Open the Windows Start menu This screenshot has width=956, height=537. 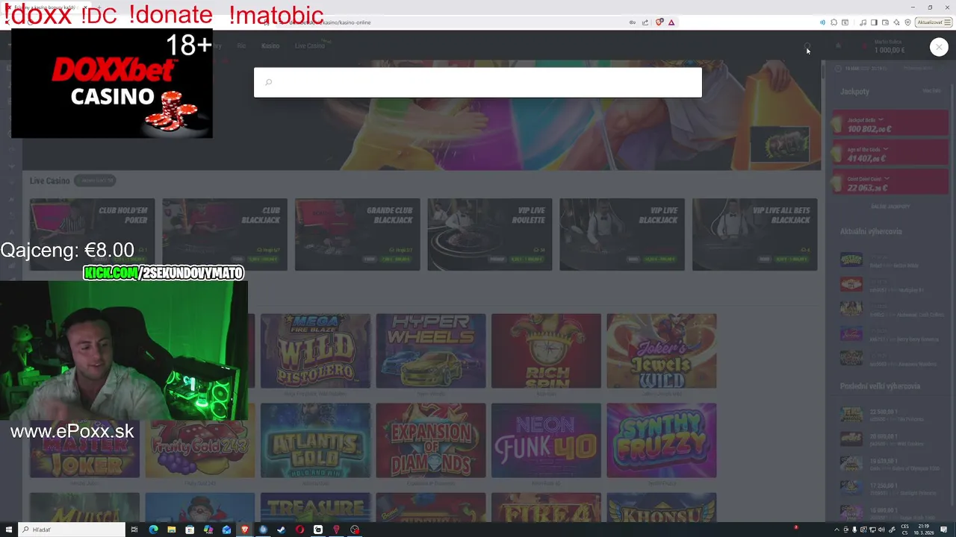[9, 530]
